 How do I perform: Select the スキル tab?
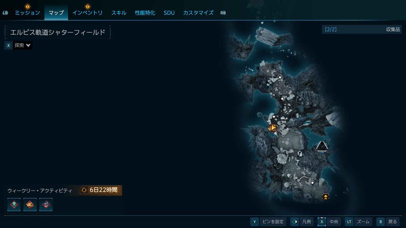119,13
